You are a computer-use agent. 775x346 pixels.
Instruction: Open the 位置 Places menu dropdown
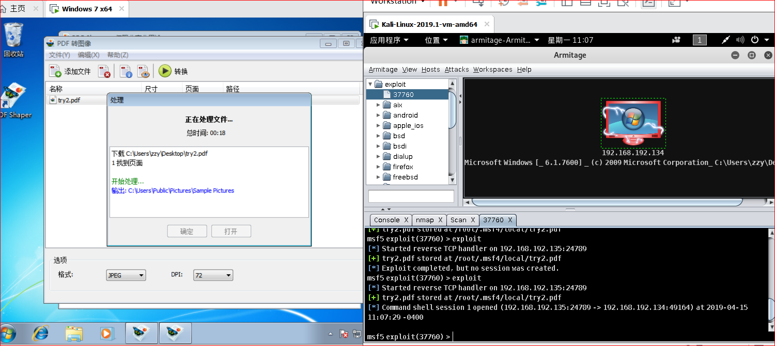(437, 40)
